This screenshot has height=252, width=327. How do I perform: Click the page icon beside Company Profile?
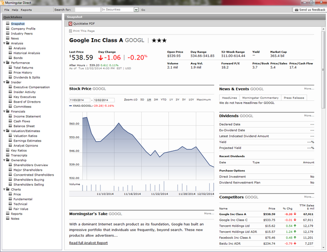8,28
